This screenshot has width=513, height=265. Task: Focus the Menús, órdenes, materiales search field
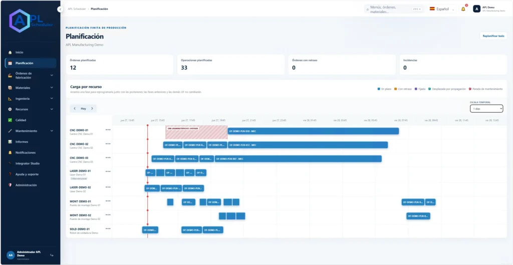click(x=394, y=9)
